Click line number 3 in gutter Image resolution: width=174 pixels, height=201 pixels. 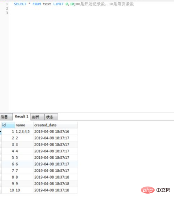7,13
